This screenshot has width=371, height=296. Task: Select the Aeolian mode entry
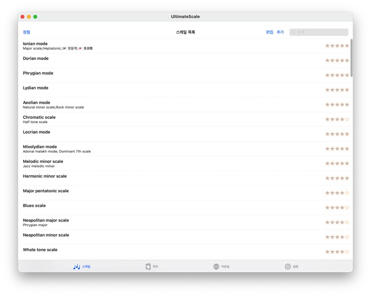pos(160,104)
